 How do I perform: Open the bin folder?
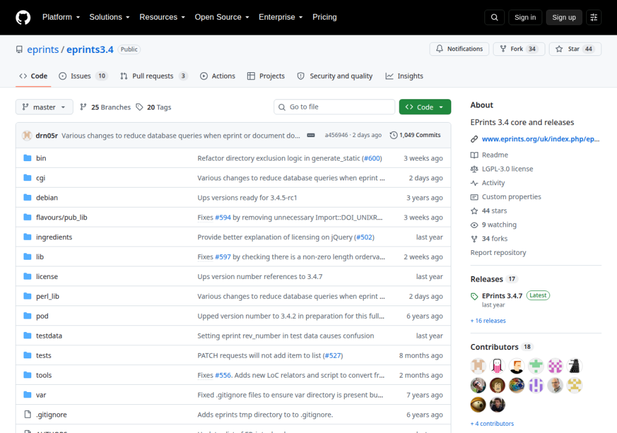(x=41, y=158)
